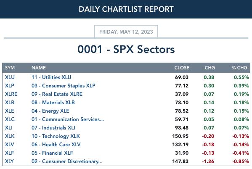
Task: Open 09 - Real Estate XLRE
Action: point(57,94)
